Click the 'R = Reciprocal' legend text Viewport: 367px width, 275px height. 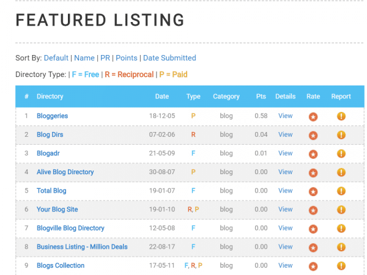pos(129,75)
